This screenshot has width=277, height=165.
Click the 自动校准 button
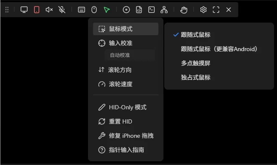click(130, 55)
